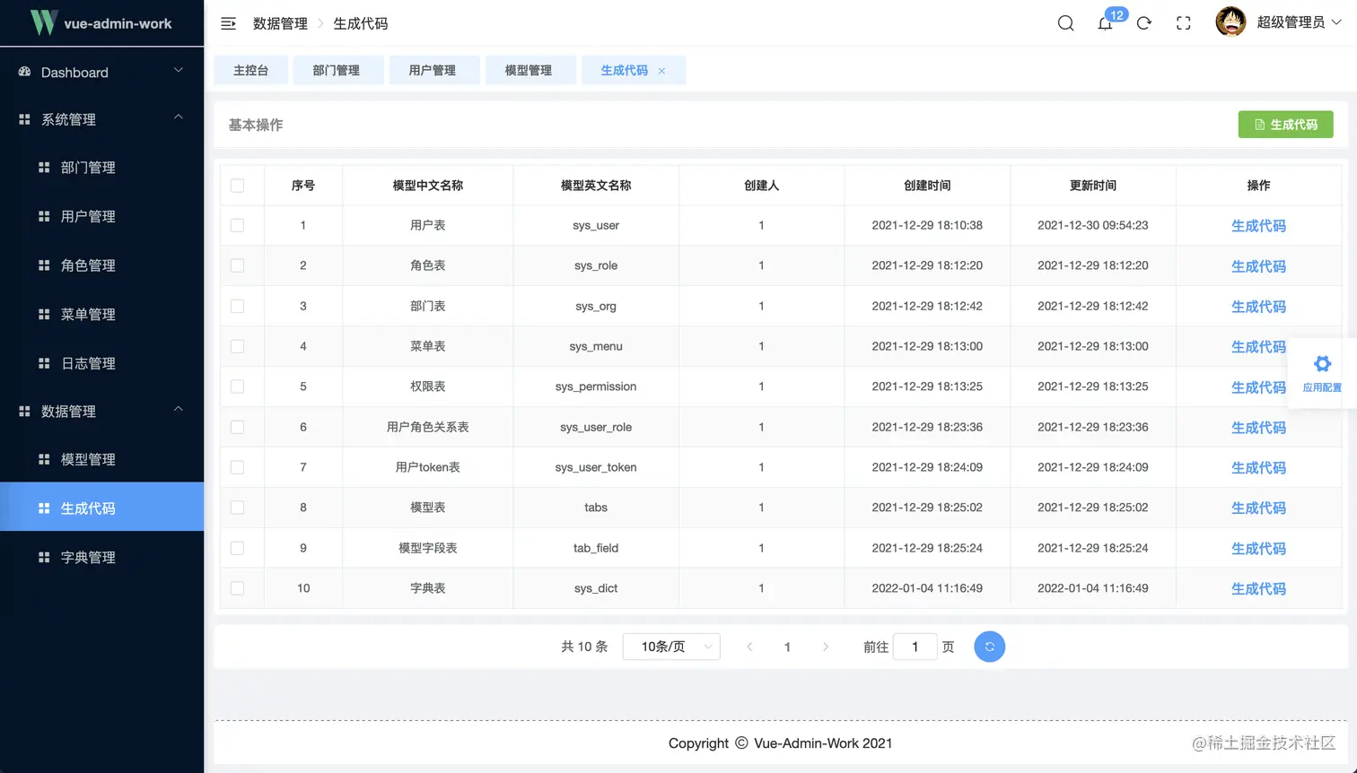Click 生成代码 link on the sys_role row
This screenshot has width=1357, height=773.
[x=1258, y=265]
